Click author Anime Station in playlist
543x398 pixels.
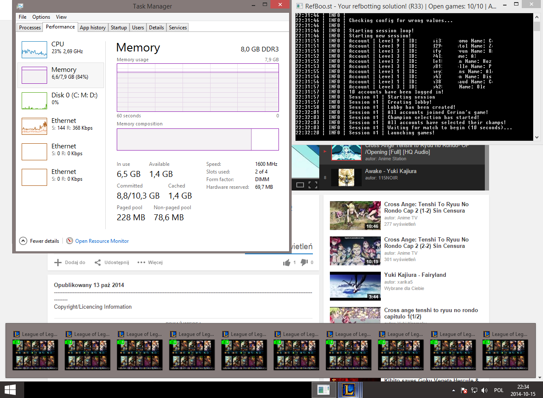(x=392, y=159)
